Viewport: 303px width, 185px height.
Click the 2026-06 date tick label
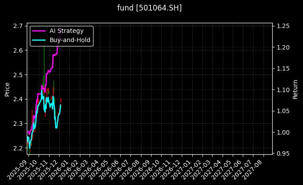coord(110,169)
